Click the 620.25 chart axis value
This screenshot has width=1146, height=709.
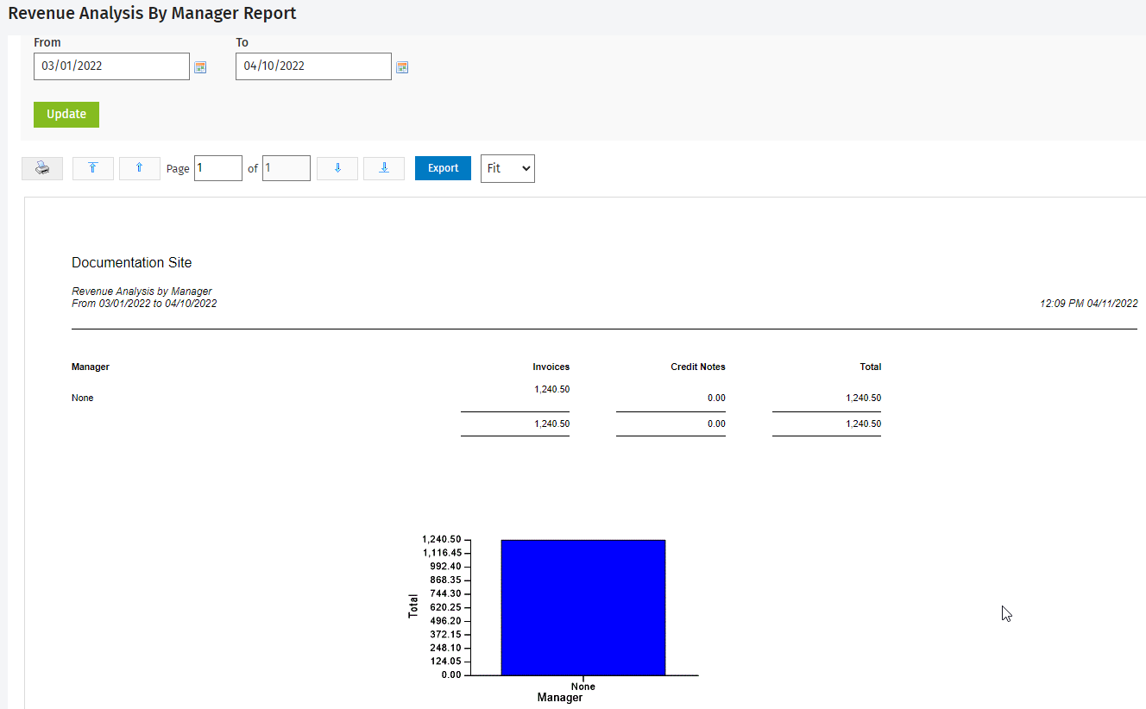(447, 607)
